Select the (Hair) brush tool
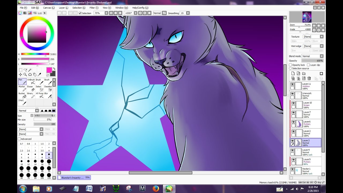 pyautogui.click(x=22, y=102)
